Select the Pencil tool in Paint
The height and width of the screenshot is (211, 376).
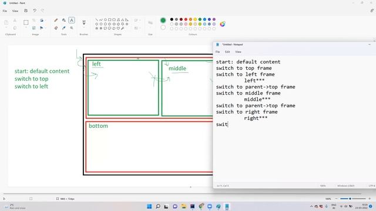(x=56, y=21)
